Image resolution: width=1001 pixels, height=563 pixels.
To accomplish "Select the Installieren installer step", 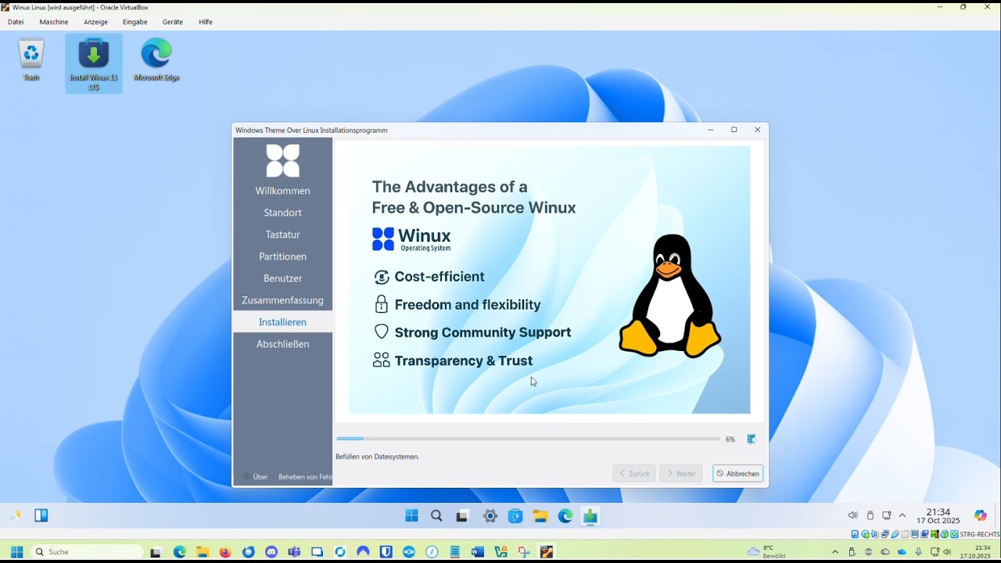I will pos(282,322).
